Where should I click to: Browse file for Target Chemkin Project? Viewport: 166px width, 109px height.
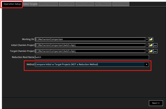(151, 51)
